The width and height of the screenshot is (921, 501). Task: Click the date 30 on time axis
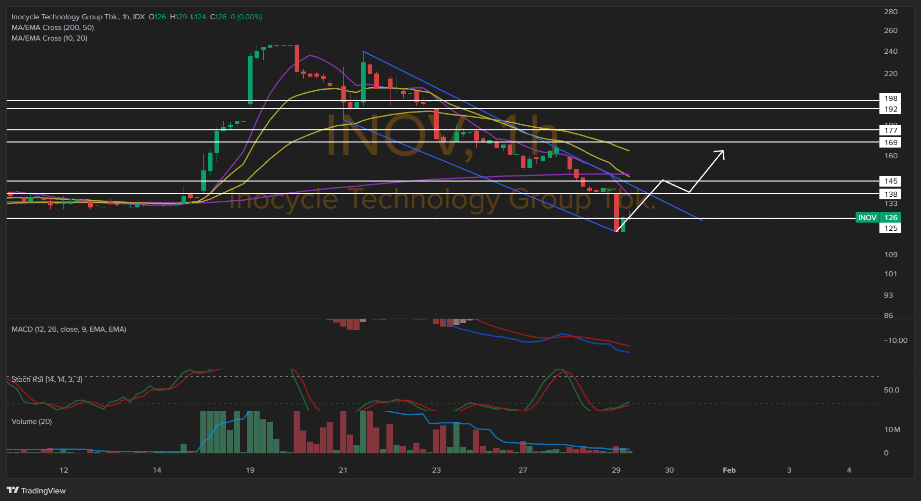(x=669, y=470)
